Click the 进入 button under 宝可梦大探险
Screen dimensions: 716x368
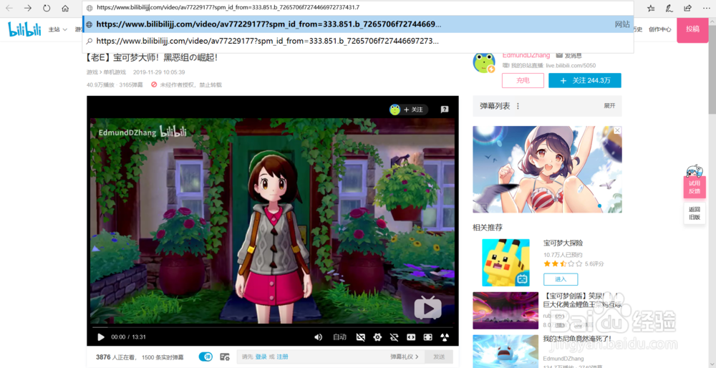[x=561, y=279]
